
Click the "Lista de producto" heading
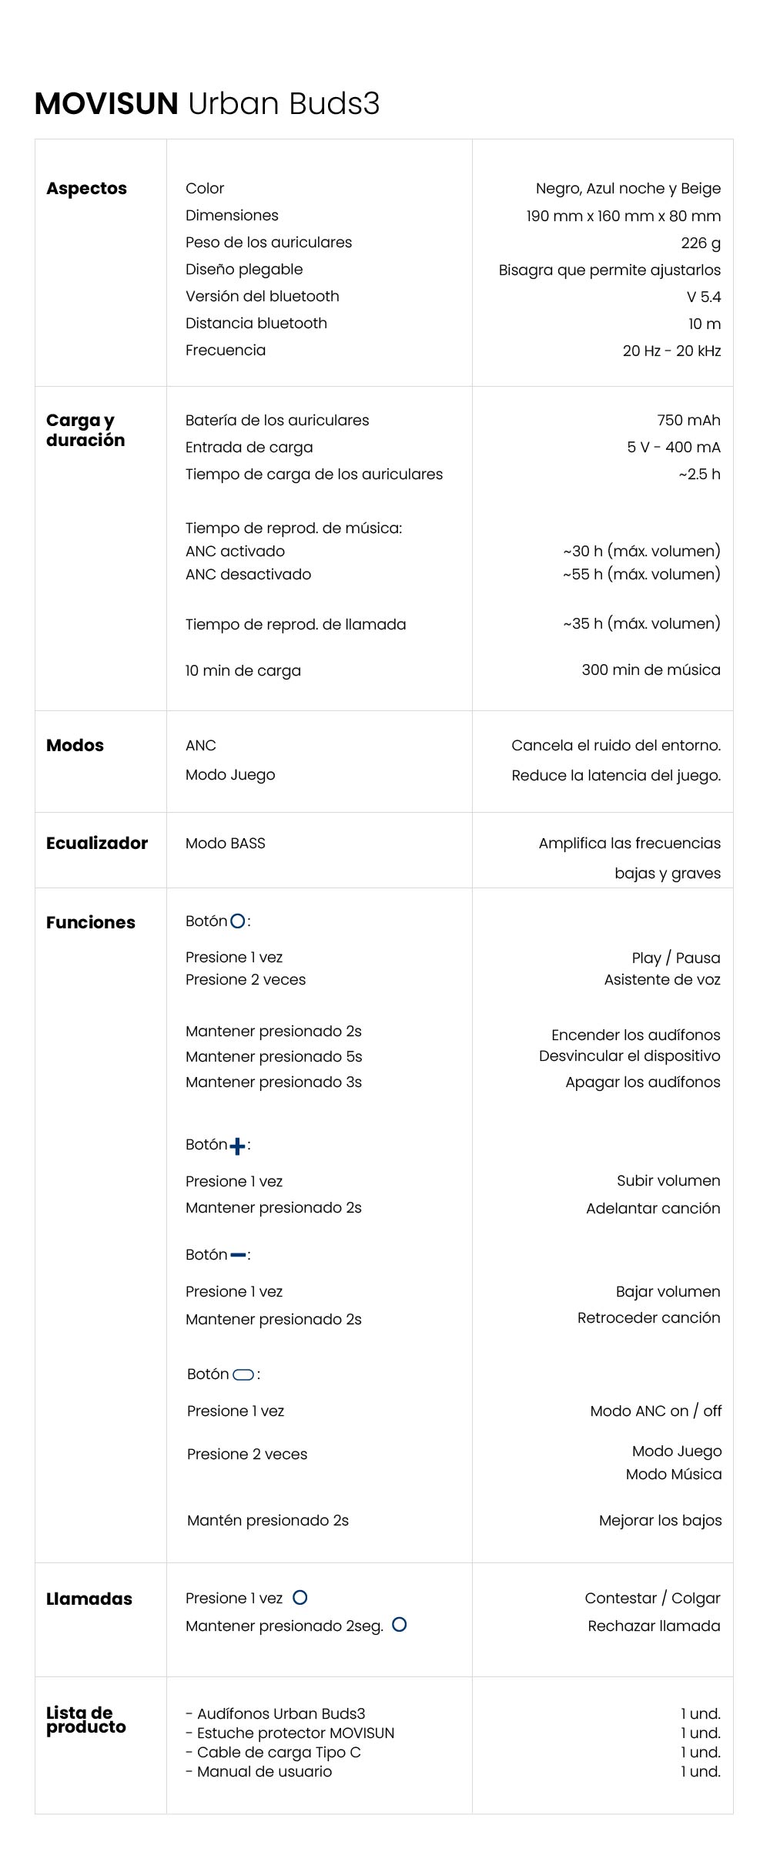tap(85, 1720)
